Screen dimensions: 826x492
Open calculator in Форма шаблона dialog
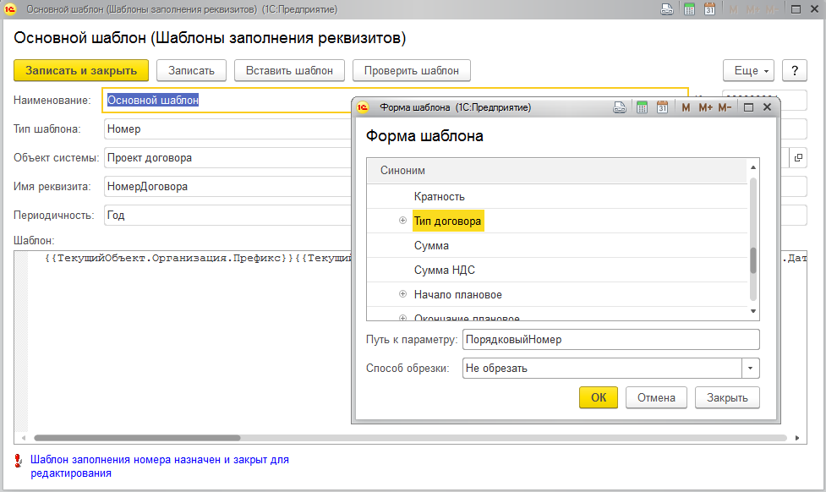point(642,107)
